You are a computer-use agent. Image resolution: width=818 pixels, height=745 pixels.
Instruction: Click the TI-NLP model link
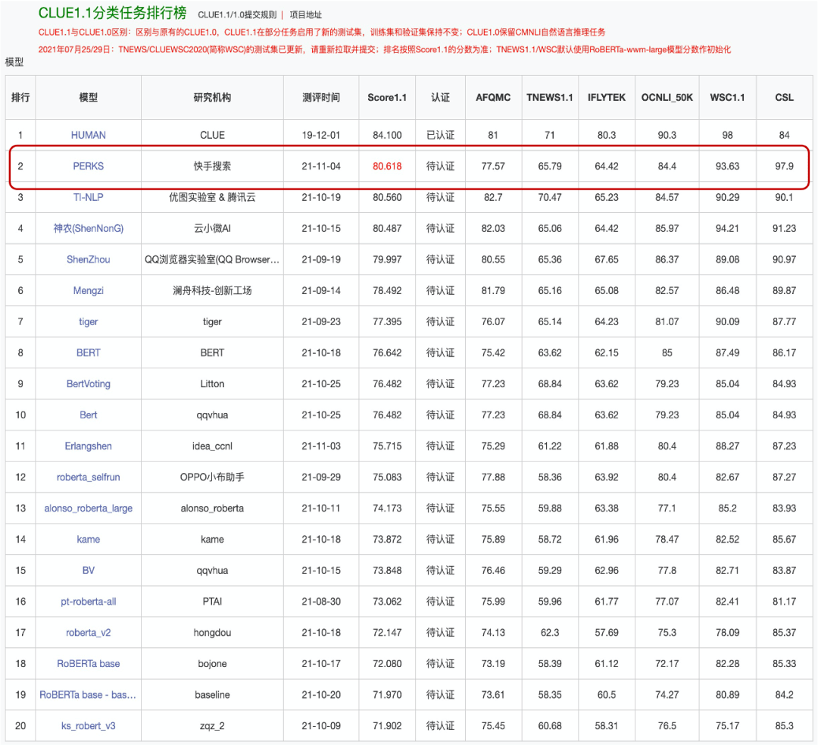[89, 197]
